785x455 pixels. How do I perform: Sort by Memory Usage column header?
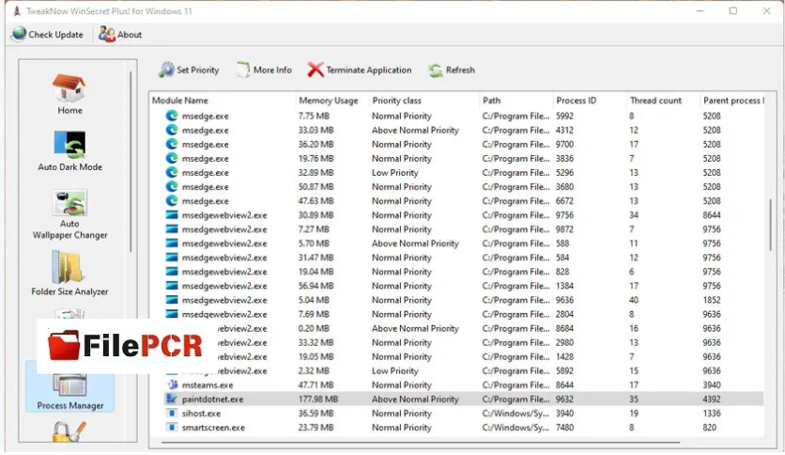pyautogui.click(x=329, y=101)
